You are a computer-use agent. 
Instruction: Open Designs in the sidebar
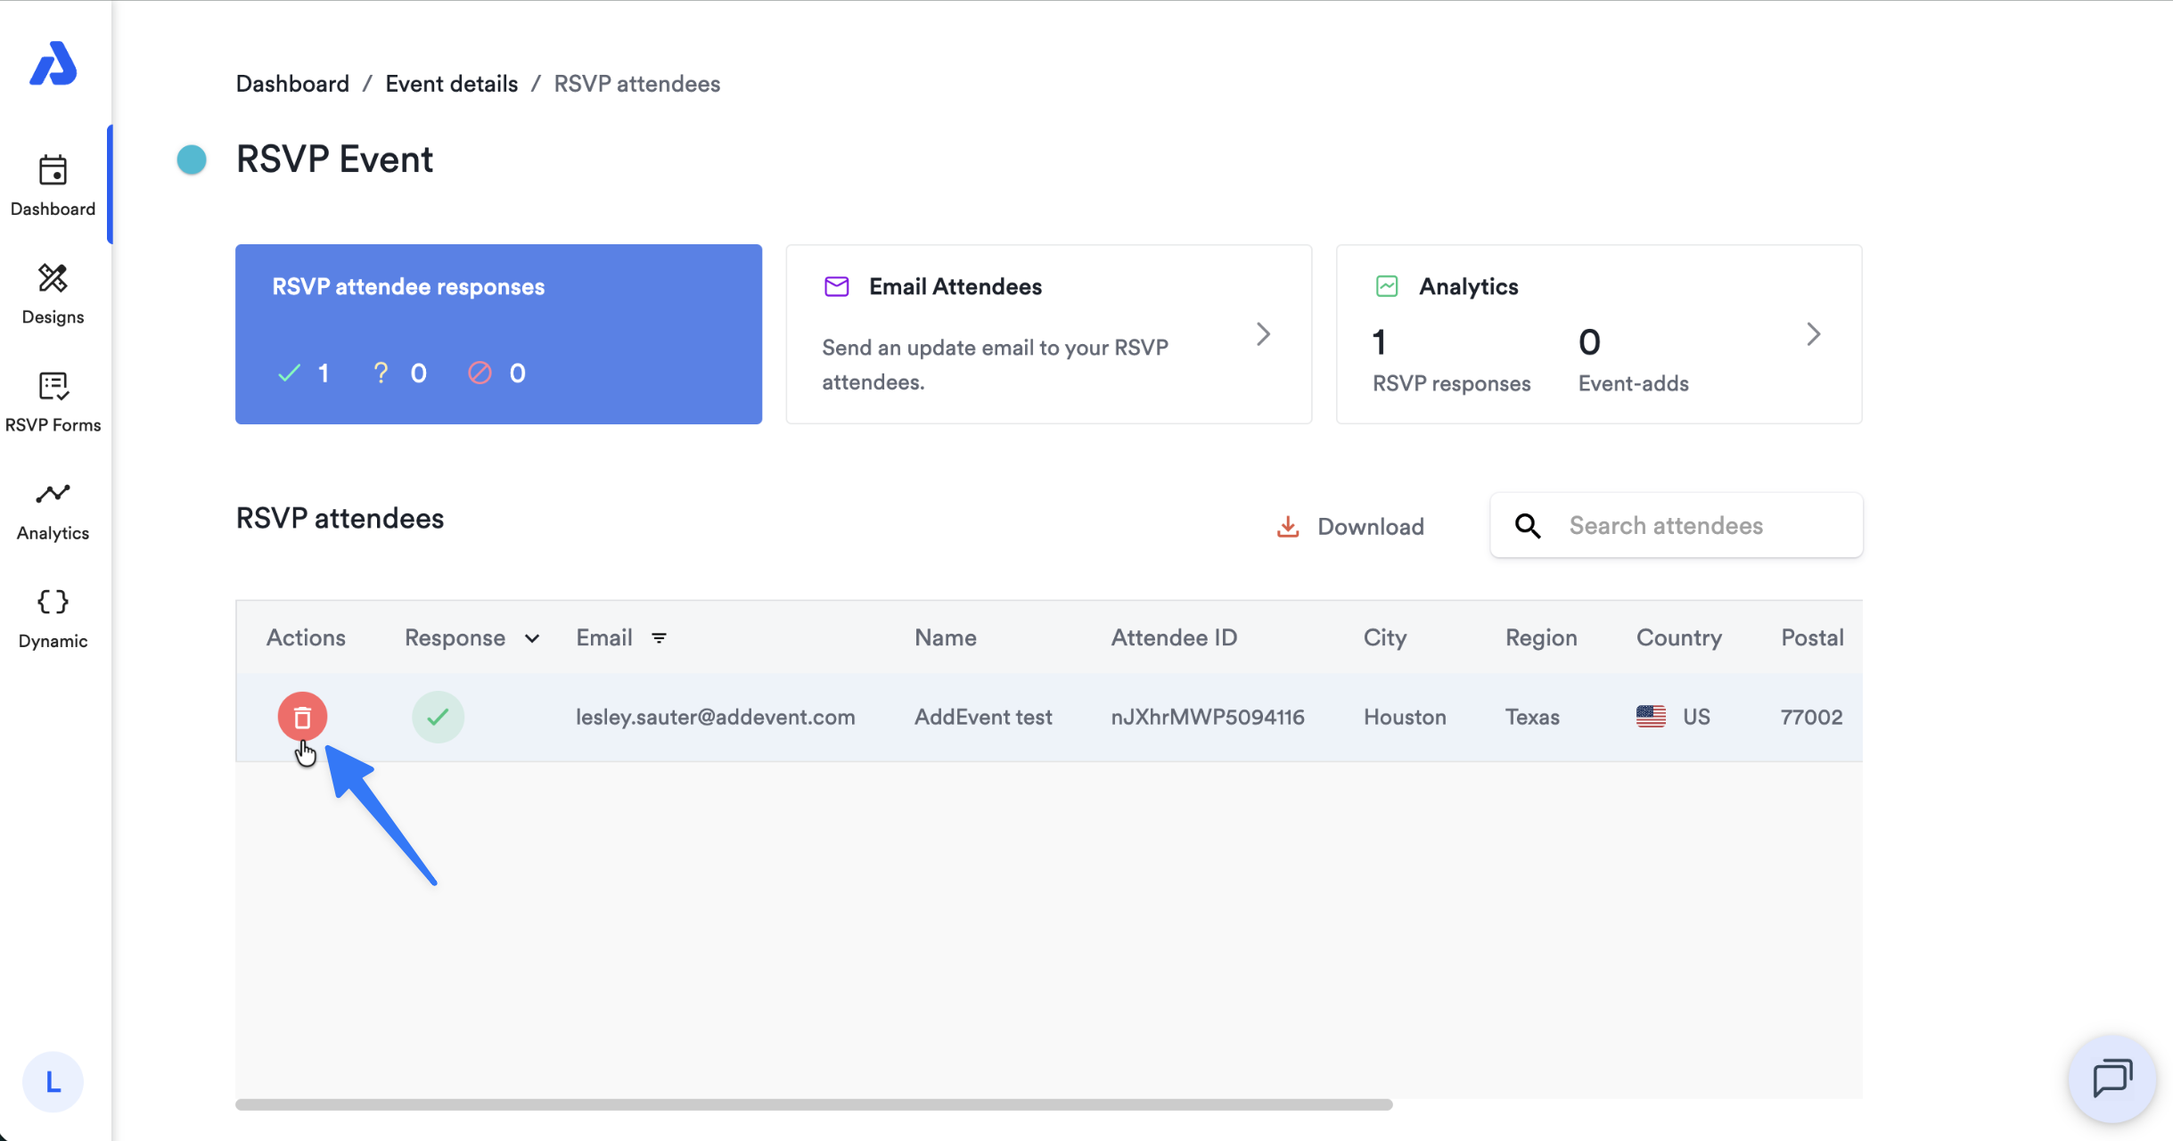click(53, 294)
